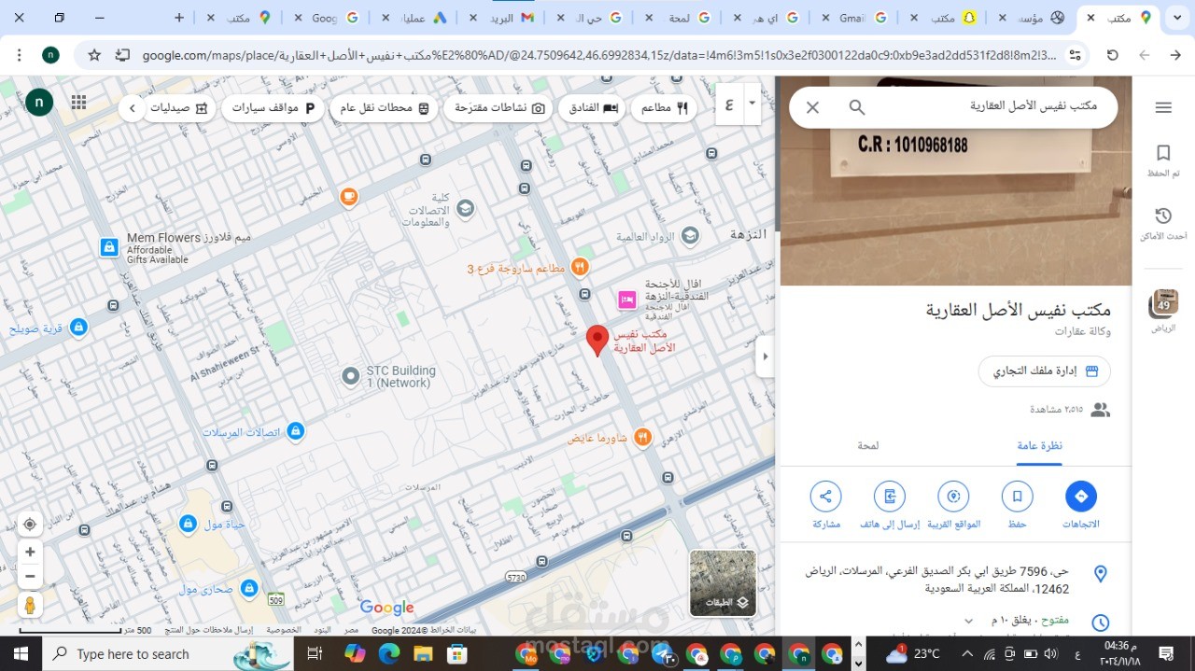Click the حياة مول shopping marker
This screenshot has height=671, width=1195.
point(188,524)
